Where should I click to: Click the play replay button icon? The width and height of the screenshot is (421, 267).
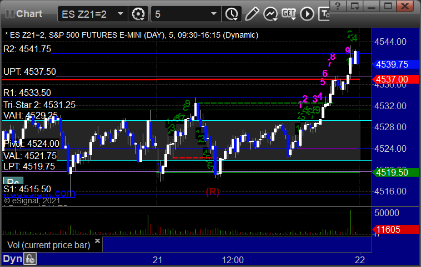tap(307, 14)
